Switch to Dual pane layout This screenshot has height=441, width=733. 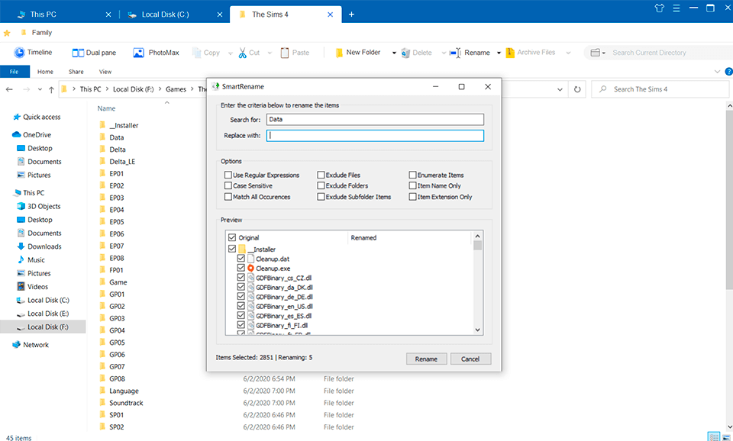pyautogui.click(x=93, y=52)
